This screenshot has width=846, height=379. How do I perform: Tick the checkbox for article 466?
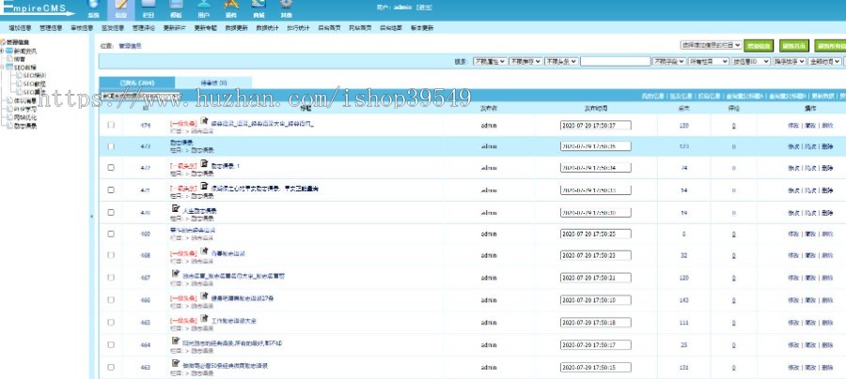pos(111,299)
